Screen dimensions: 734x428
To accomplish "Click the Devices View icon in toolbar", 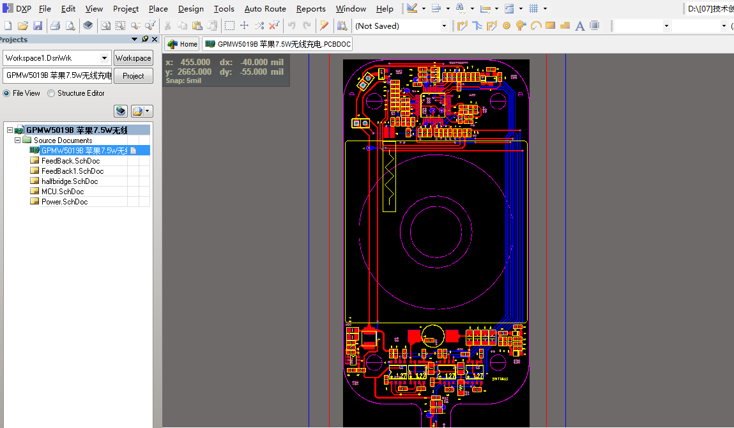I will click(88, 26).
